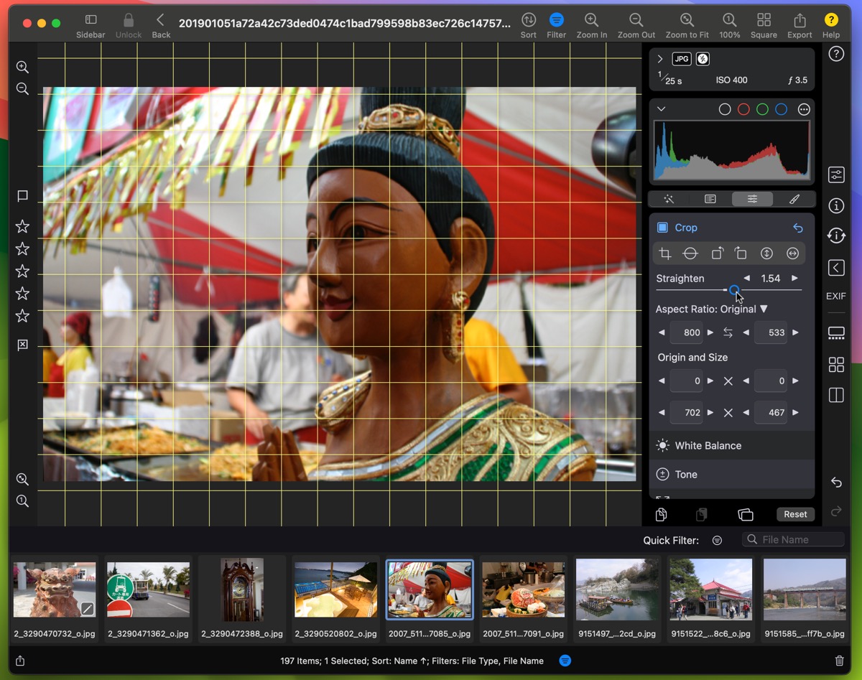The image size is (862, 680).
Task: Click the trash icon in status bar
Action: tap(839, 661)
